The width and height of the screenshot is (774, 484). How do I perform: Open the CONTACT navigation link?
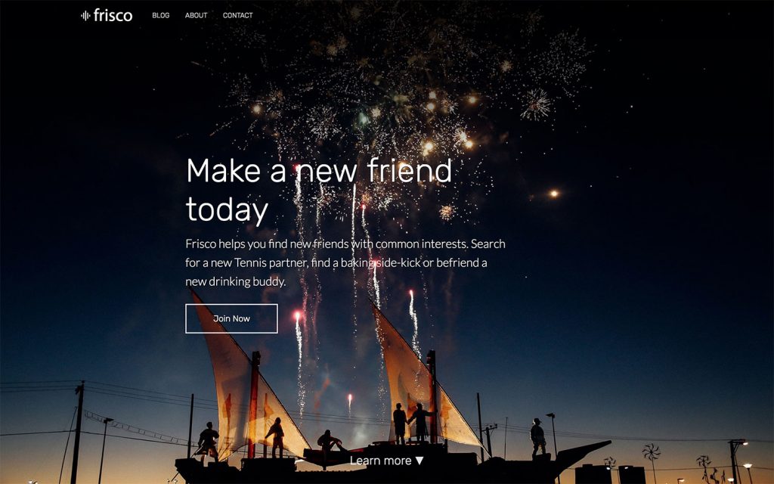pyautogui.click(x=238, y=15)
